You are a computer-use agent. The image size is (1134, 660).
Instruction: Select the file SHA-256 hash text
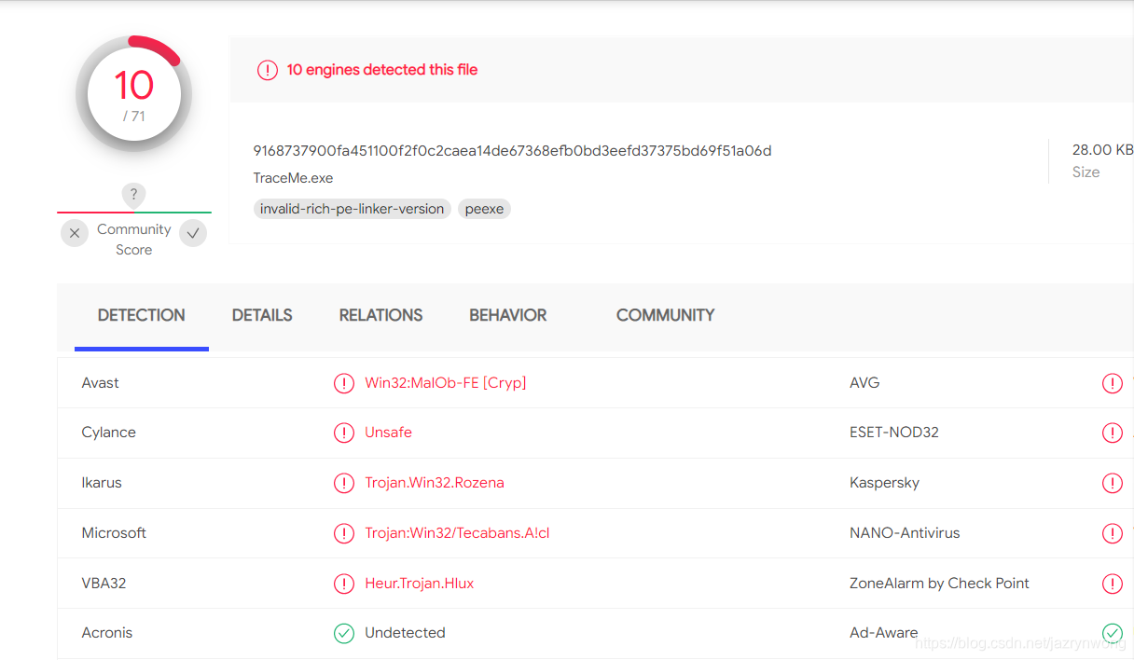512,150
